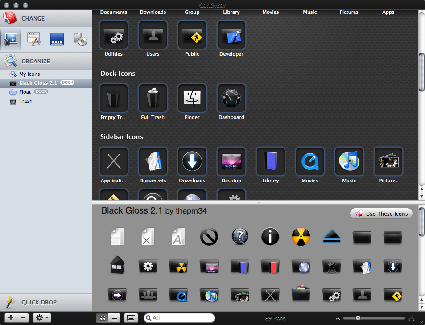The image size is (425, 325).
Task: Select the Library sidebar icon
Action: (x=271, y=161)
